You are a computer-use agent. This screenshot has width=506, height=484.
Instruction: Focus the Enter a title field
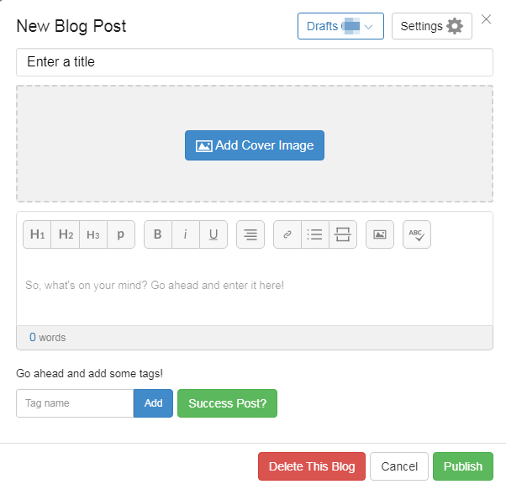[255, 62]
